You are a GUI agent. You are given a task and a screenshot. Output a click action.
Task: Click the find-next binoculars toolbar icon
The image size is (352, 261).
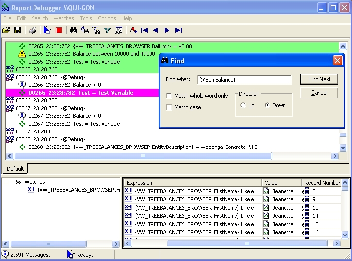[85, 30]
